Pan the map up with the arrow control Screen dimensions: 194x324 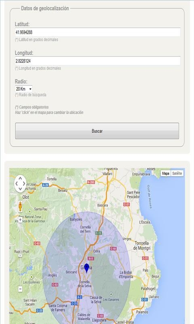[x=20, y=178]
